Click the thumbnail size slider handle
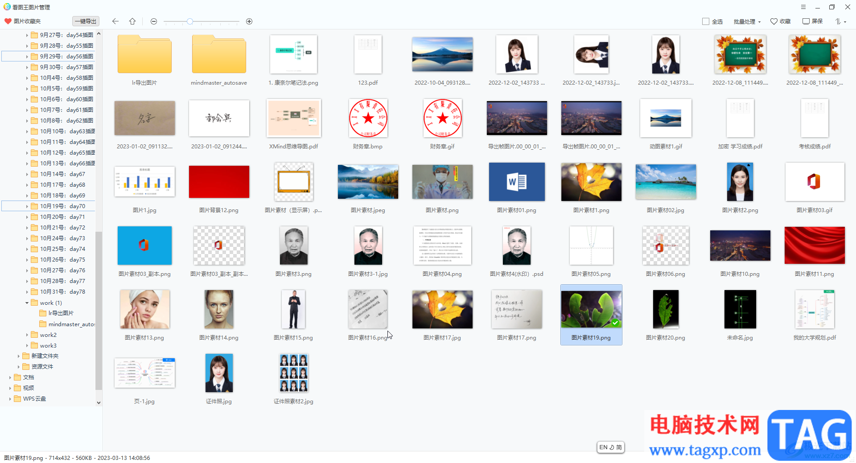The height and width of the screenshot is (463, 856). pos(190,21)
